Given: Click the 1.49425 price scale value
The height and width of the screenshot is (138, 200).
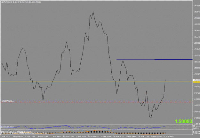Looking at the screenshot, I should pos(197,93).
